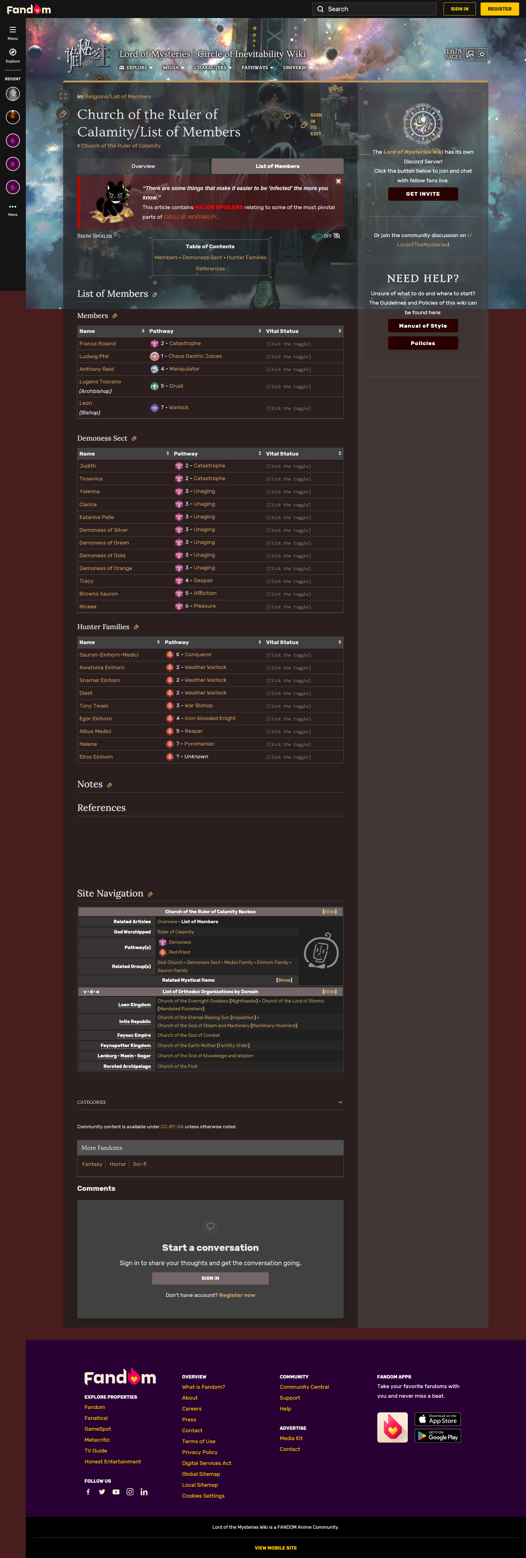Open Fandom Instagram icon in footer
Screen dimensions: 526x1558
tap(130, 1491)
